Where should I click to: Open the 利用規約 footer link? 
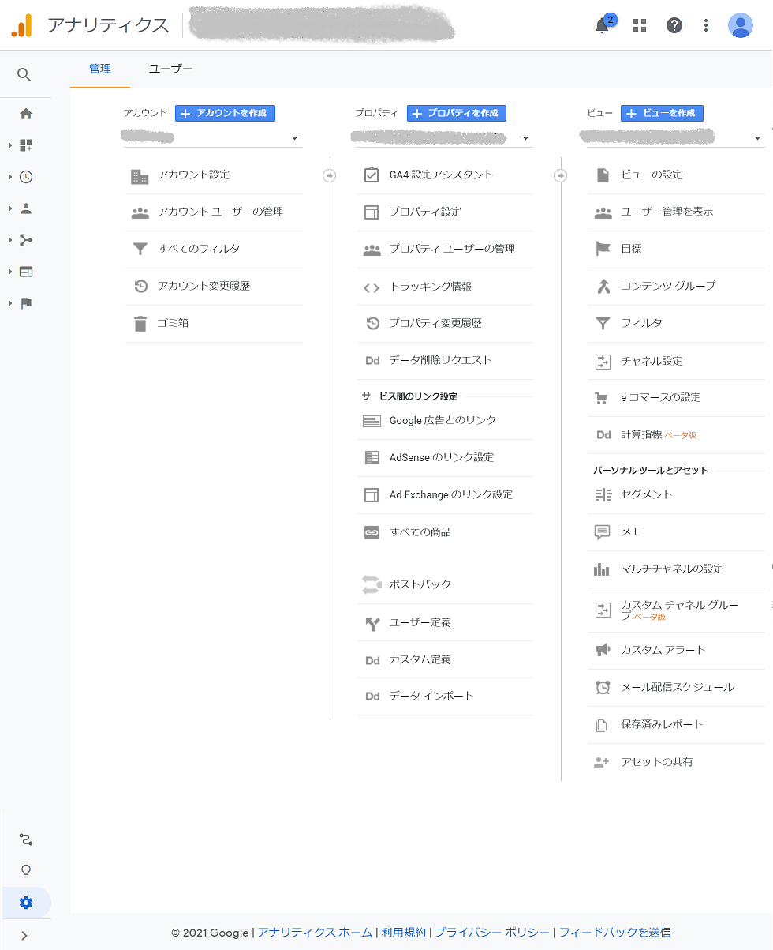click(x=404, y=933)
